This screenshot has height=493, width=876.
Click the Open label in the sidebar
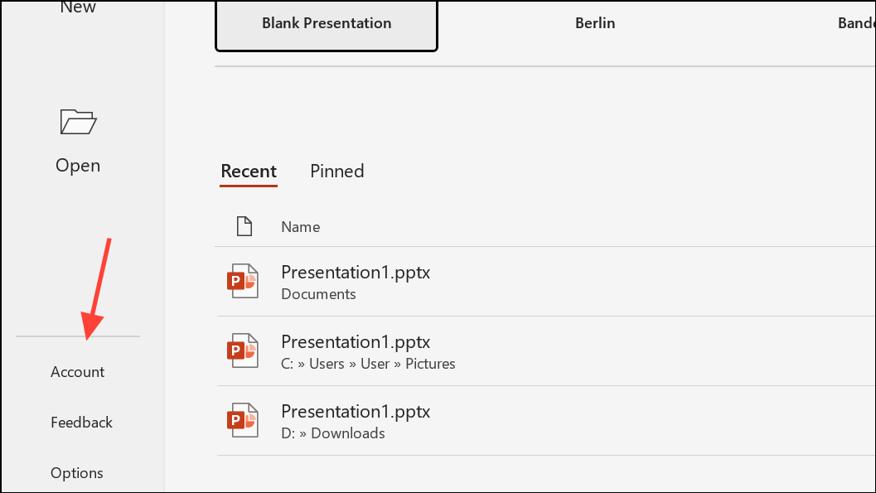[77, 165]
